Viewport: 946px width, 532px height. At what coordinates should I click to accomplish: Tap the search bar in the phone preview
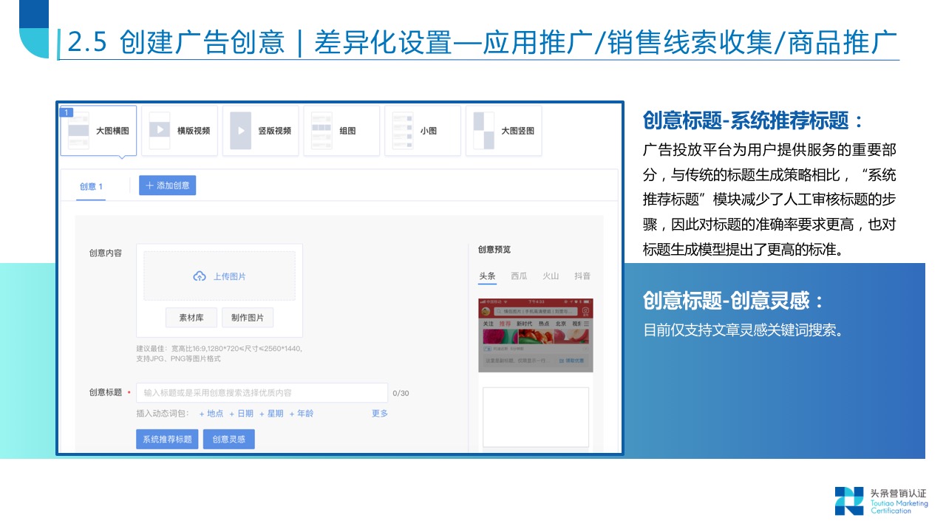click(x=536, y=311)
